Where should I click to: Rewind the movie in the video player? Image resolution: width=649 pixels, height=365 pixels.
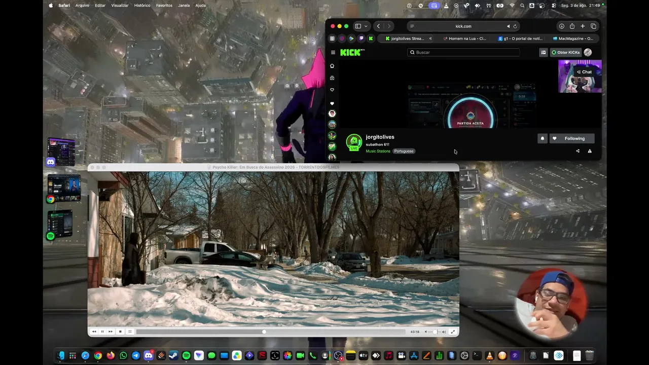point(94,332)
